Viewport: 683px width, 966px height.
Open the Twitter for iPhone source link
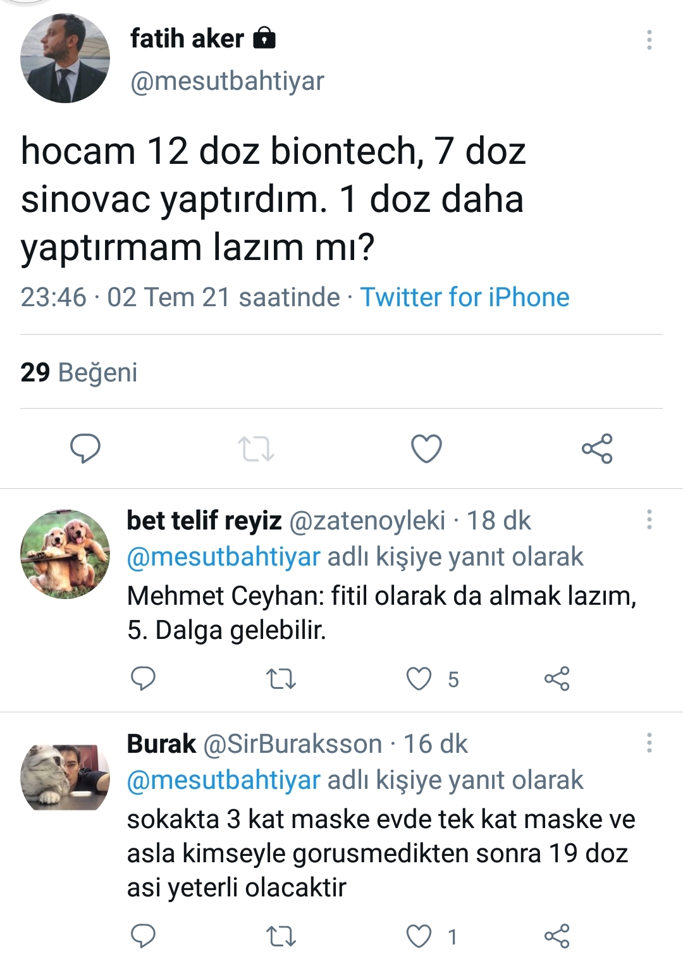point(465,297)
